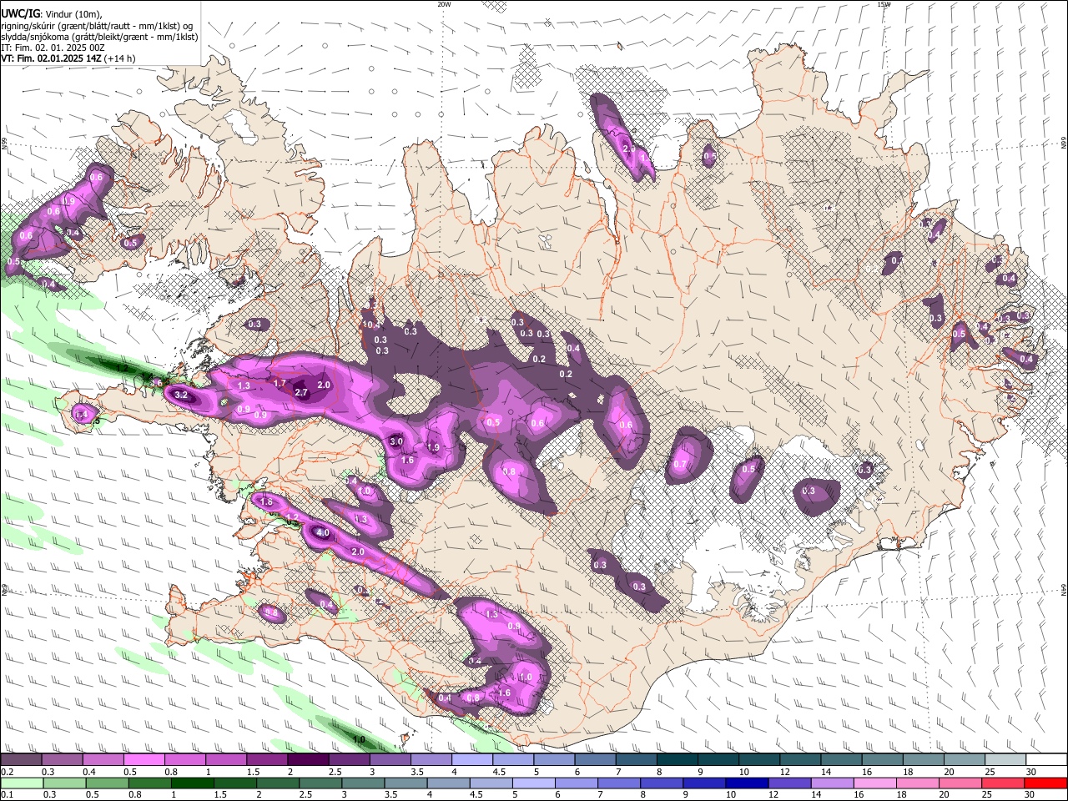
Task: Click the '3.2' precipitation value on the map
Action: coord(181,395)
